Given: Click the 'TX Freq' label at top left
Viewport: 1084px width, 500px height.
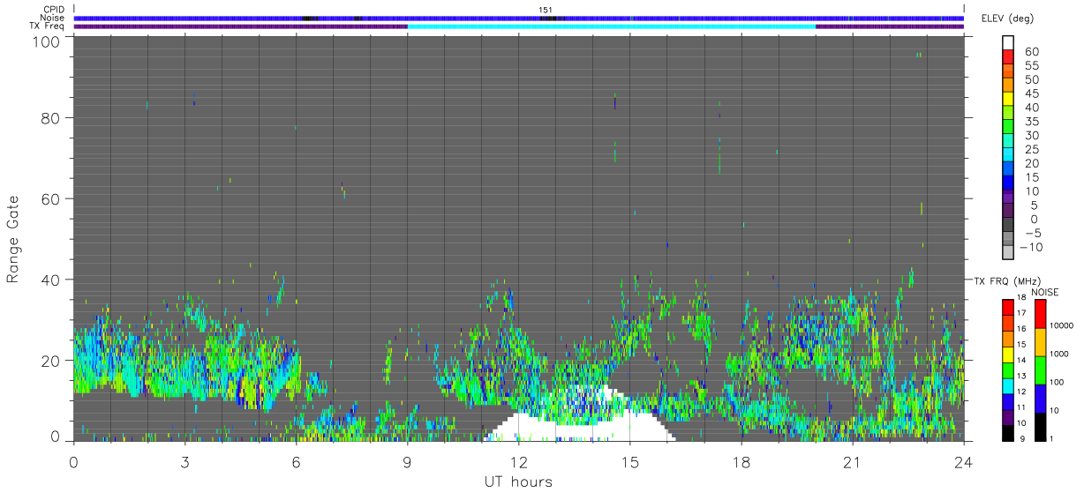Looking at the screenshot, I should (x=48, y=26).
